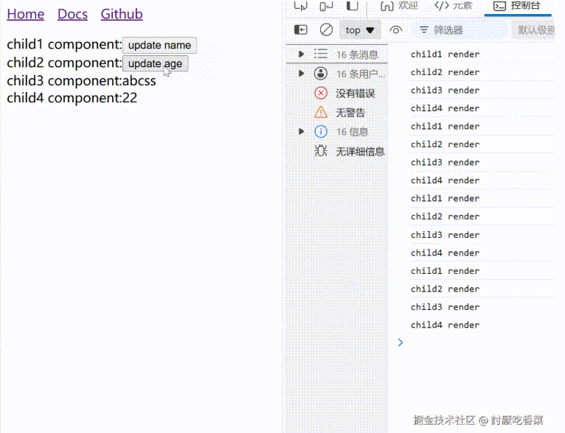Click the inspect element picker icon
Image resolution: width=565 pixels, height=433 pixels.
coord(300,6)
